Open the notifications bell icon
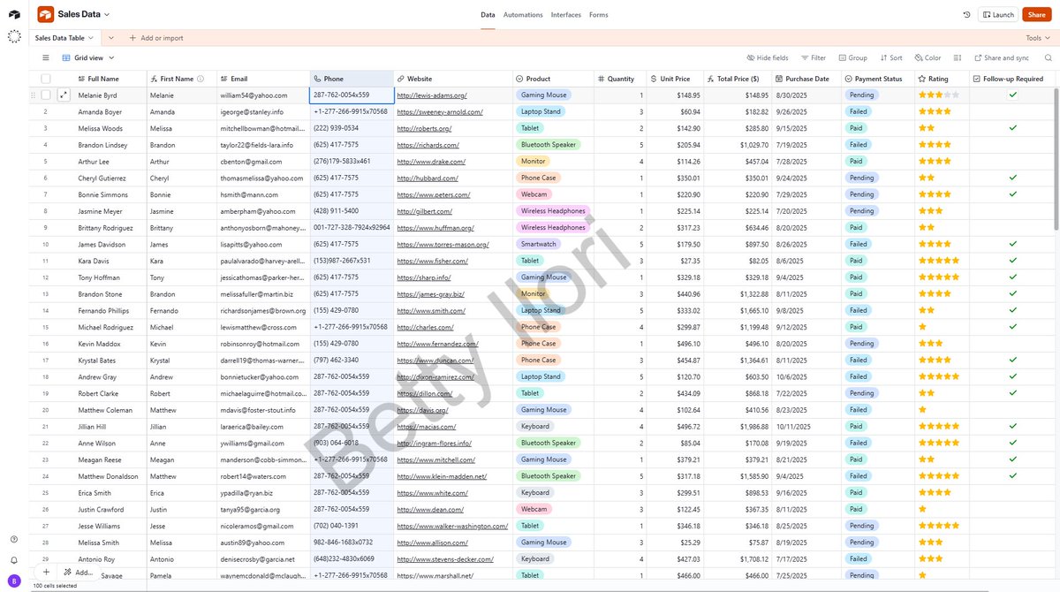This screenshot has width=1060, height=592. pyautogui.click(x=14, y=560)
